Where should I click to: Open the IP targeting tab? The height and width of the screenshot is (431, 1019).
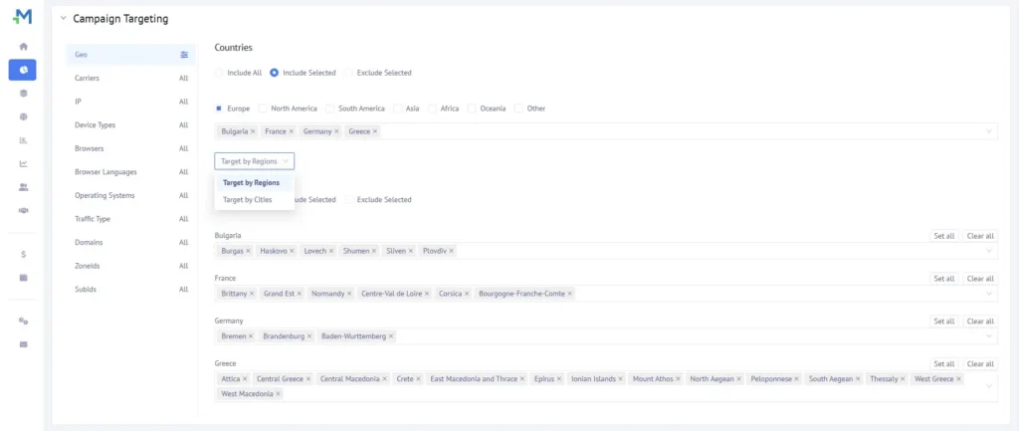pyautogui.click(x=130, y=102)
